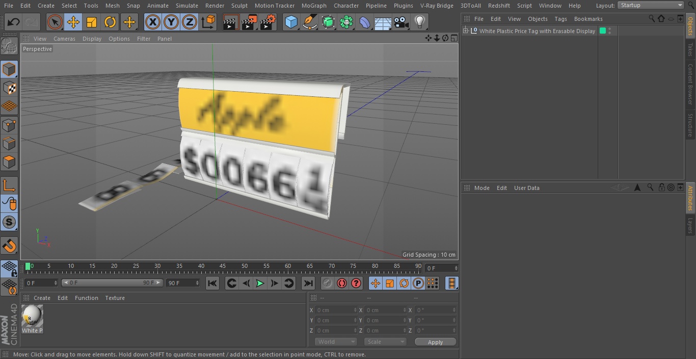Toggle position keyframe recording
The width and height of the screenshot is (696, 359).
click(x=376, y=283)
